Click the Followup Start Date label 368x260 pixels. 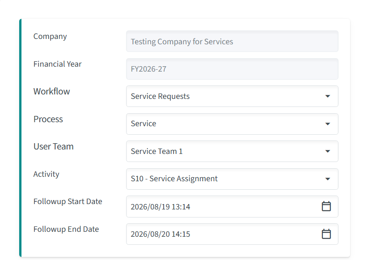[x=68, y=201]
